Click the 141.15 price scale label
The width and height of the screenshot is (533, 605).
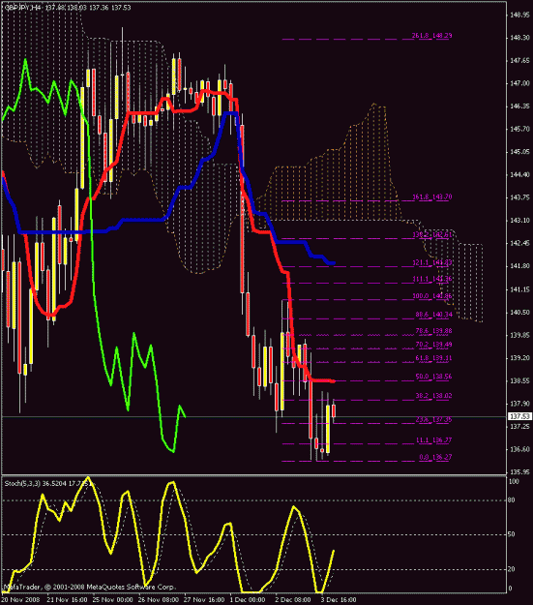519,289
